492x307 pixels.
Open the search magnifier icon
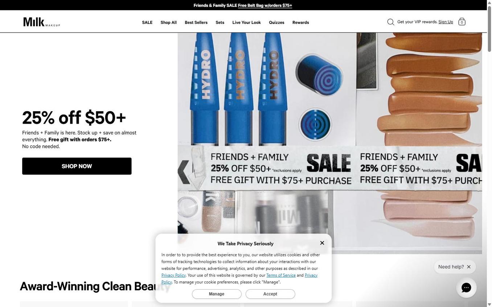click(390, 22)
